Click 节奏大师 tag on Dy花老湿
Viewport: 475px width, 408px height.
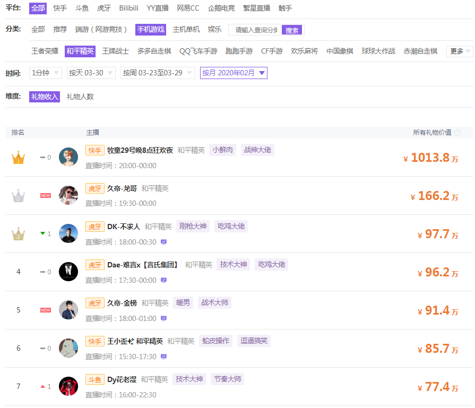point(228,379)
